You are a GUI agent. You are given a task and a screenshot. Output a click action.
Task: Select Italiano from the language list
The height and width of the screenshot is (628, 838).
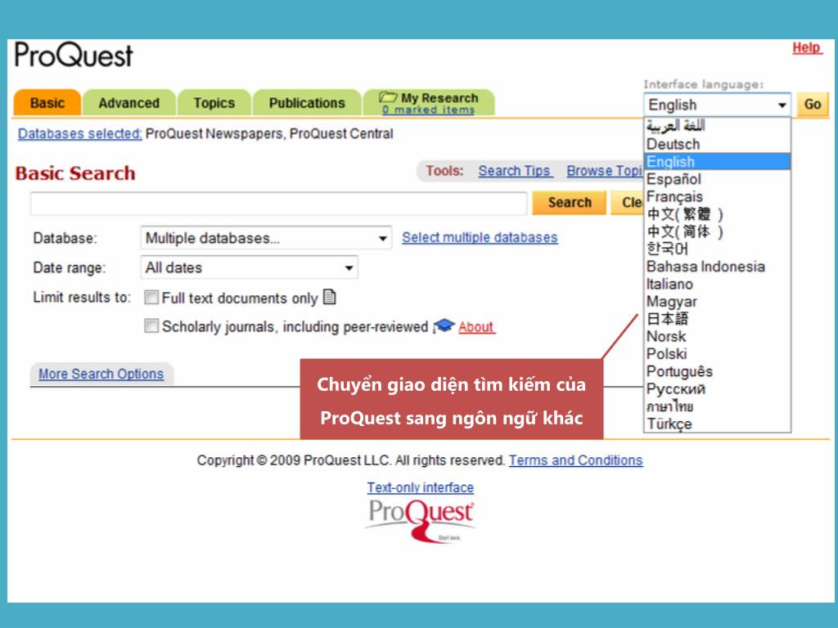coord(717,284)
